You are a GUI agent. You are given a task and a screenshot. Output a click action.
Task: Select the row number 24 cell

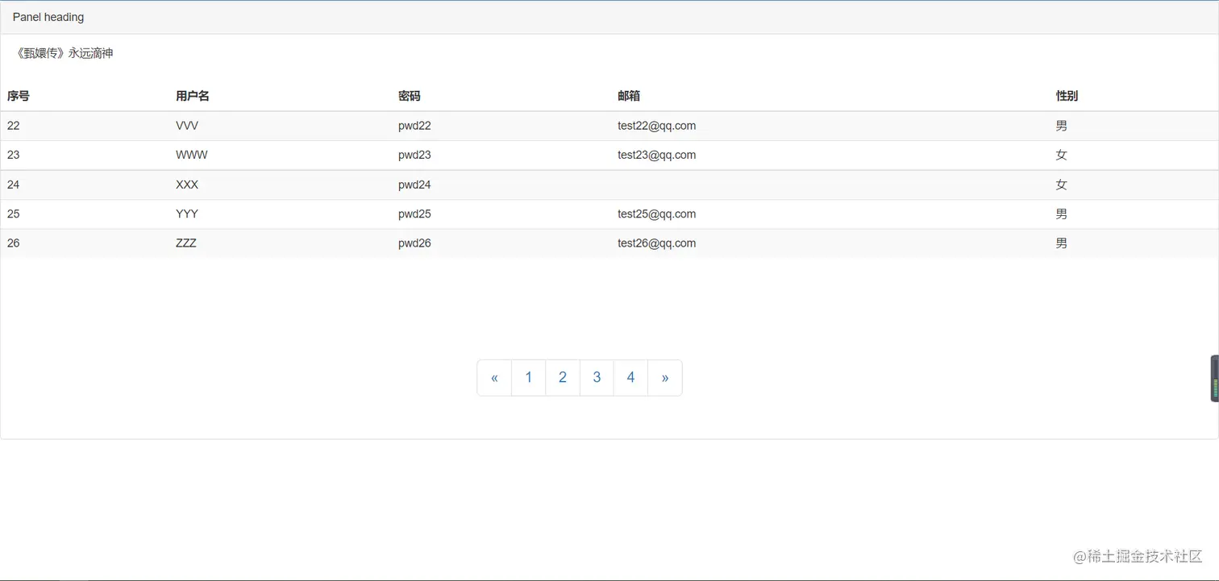coord(14,185)
